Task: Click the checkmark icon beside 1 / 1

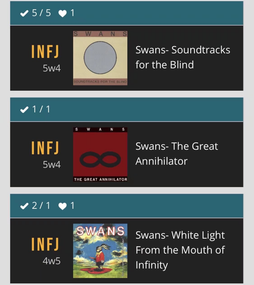Action: [25, 110]
